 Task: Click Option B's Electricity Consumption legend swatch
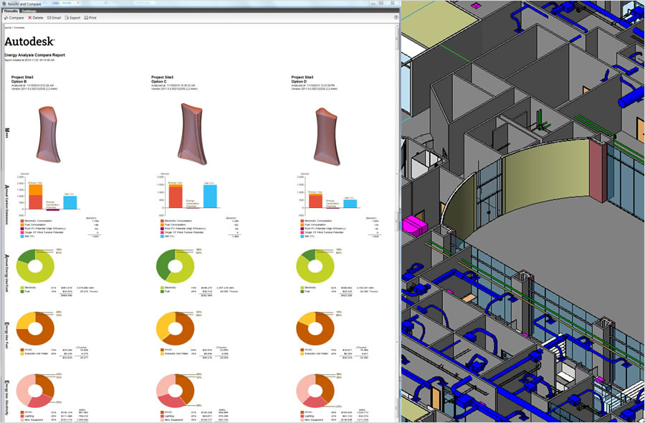[22, 222]
